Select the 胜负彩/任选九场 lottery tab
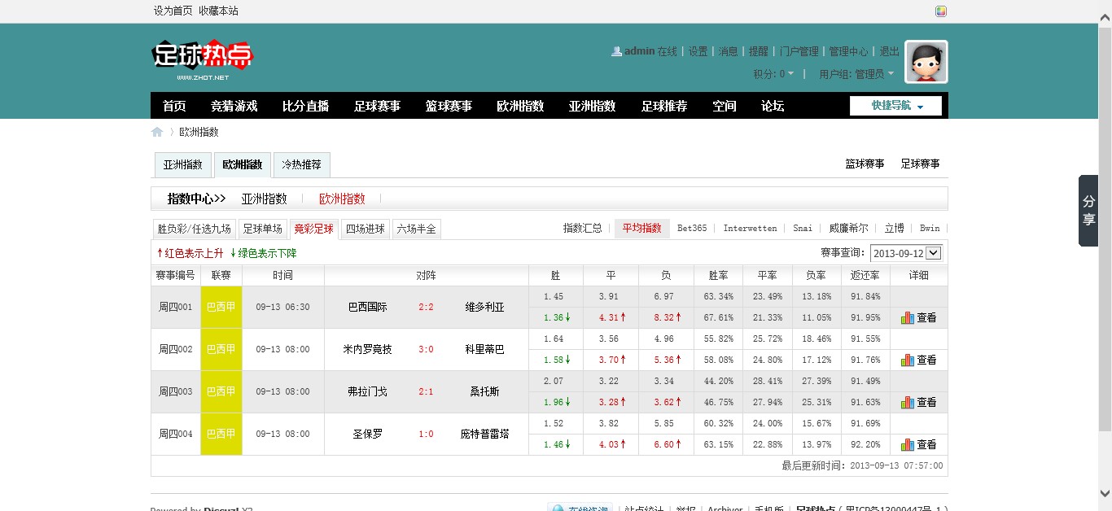 (x=194, y=229)
